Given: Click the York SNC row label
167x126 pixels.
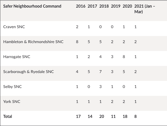Looking at the screenshot, I should (x=12, y=102).
